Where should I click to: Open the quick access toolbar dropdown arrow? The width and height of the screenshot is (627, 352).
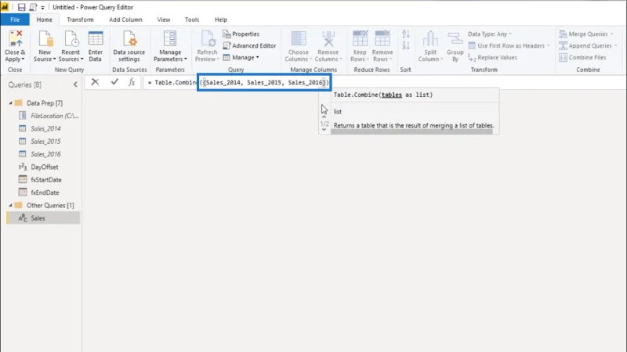(x=42, y=8)
